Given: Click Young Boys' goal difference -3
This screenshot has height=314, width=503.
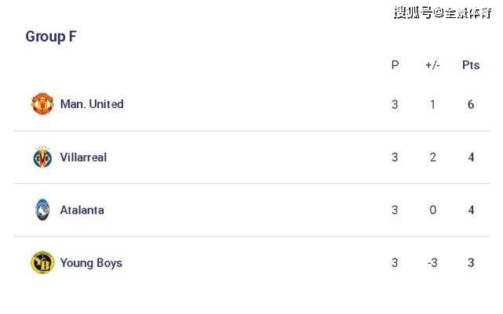Looking at the screenshot, I should click(432, 263).
